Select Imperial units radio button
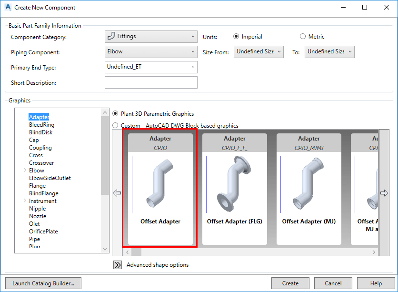 [x=236, y=37]
